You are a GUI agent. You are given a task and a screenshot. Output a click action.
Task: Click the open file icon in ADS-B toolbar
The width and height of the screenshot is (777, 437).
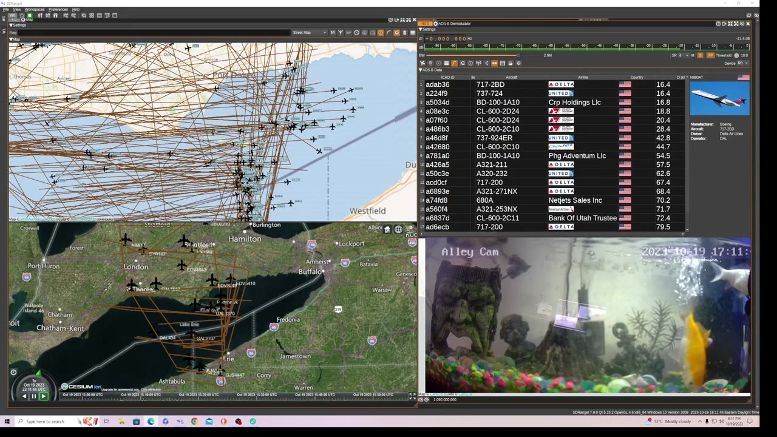point(510,63)
